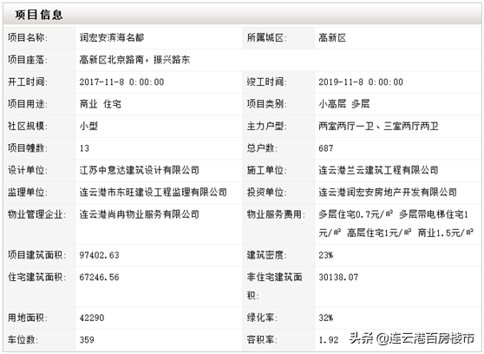The image size is (484, 354).
Task: Click the 建筑密度 label
Action: (266, 255)
